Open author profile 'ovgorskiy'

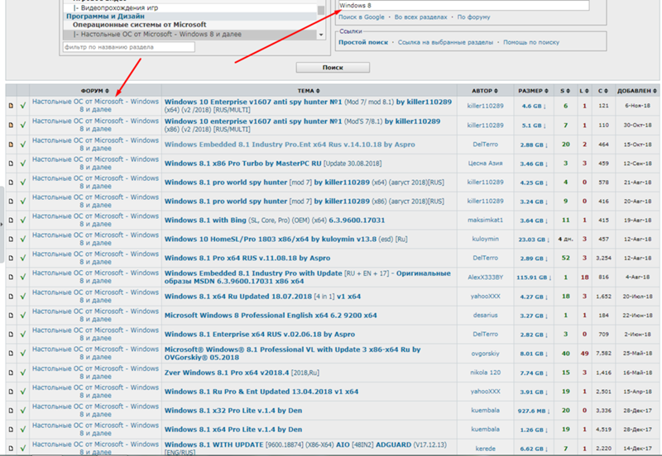(485, 354)
